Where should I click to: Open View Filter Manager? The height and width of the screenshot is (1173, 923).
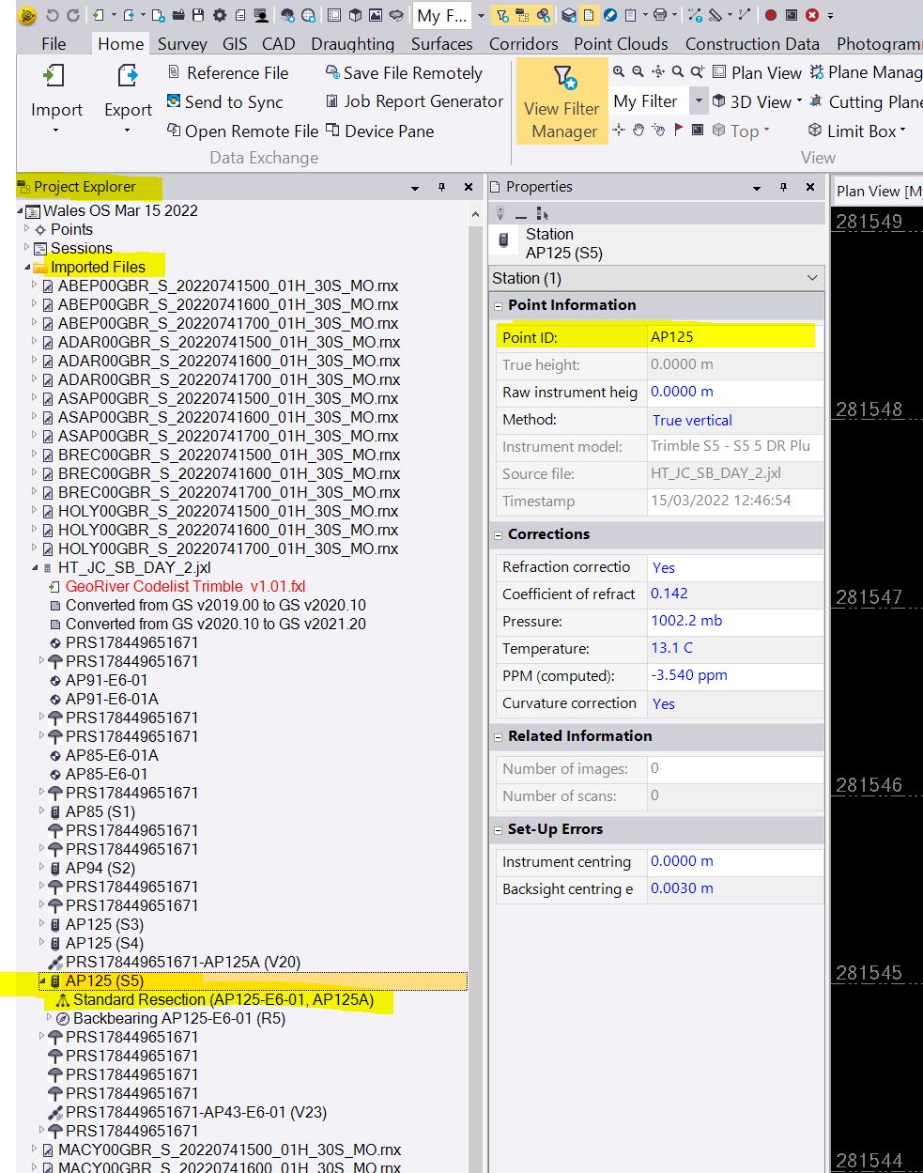(561, 101)
